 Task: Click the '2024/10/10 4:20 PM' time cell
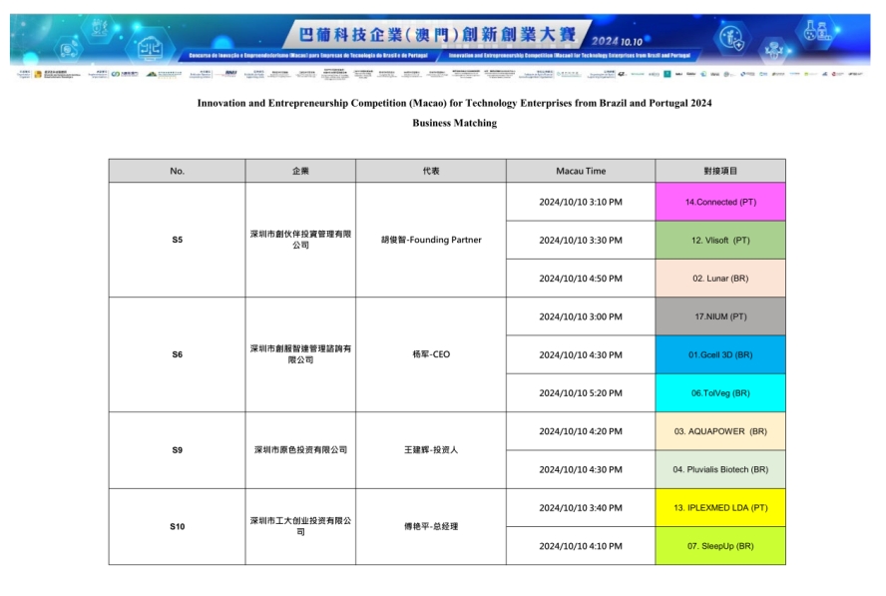coord(581,431)
